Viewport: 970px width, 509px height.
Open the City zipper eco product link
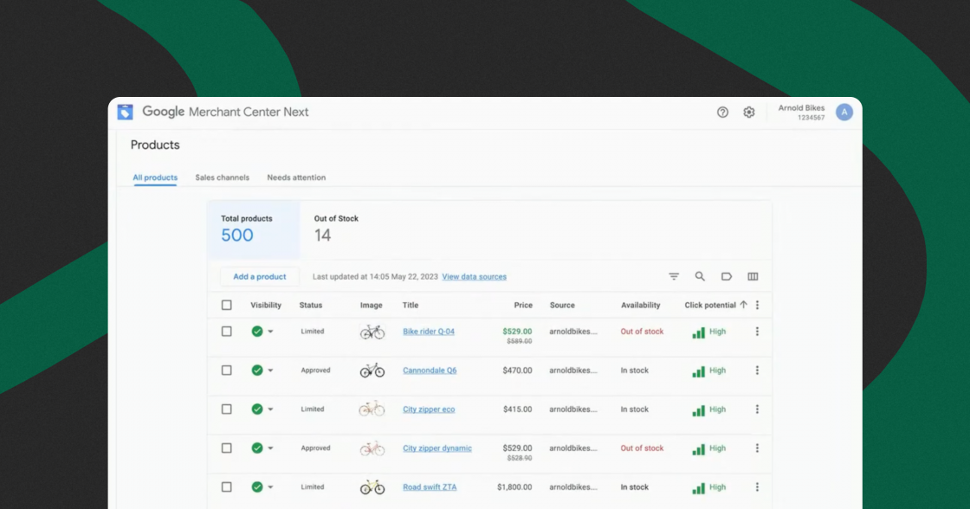[x=429, y=409]
